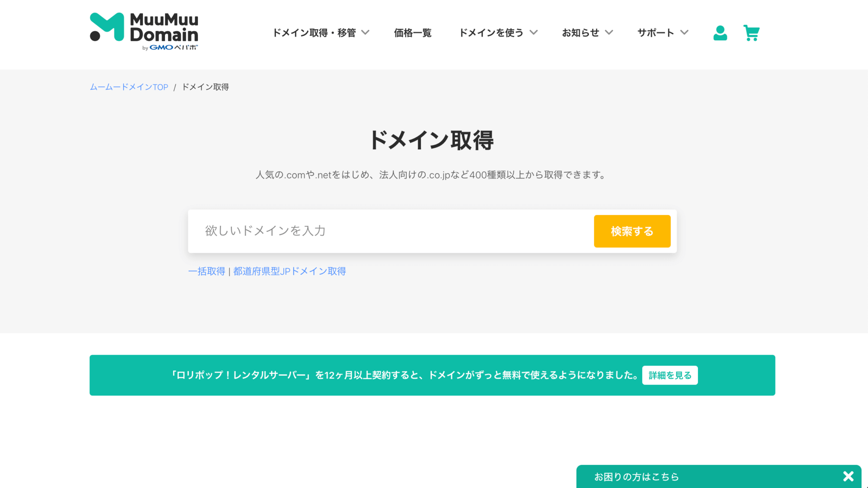The width and height of the screenshot is (868, 488).
Task: Expand お知らせ dropdown chevron
Action: point(609,33)
